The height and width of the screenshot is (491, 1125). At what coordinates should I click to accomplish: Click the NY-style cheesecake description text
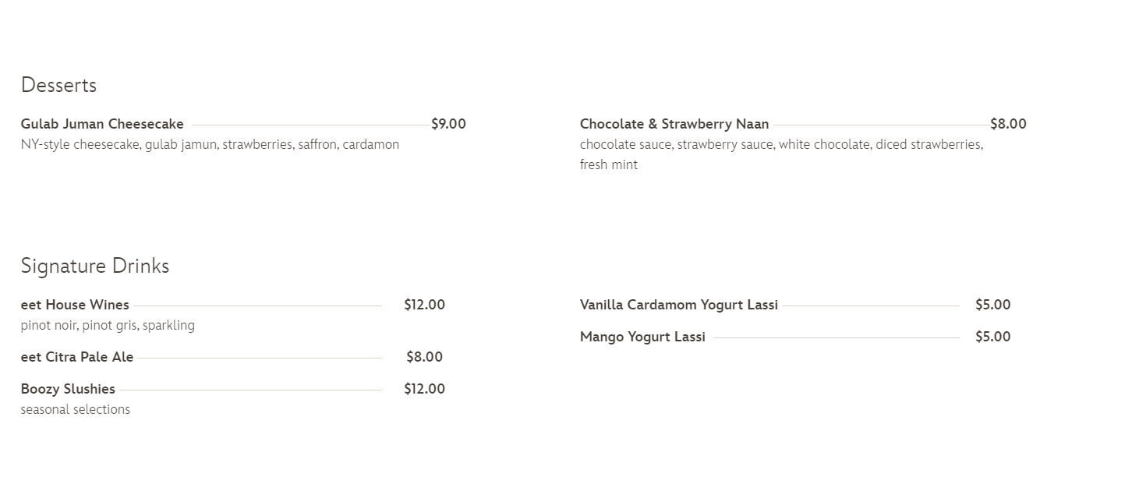click(x=210, y=144)
